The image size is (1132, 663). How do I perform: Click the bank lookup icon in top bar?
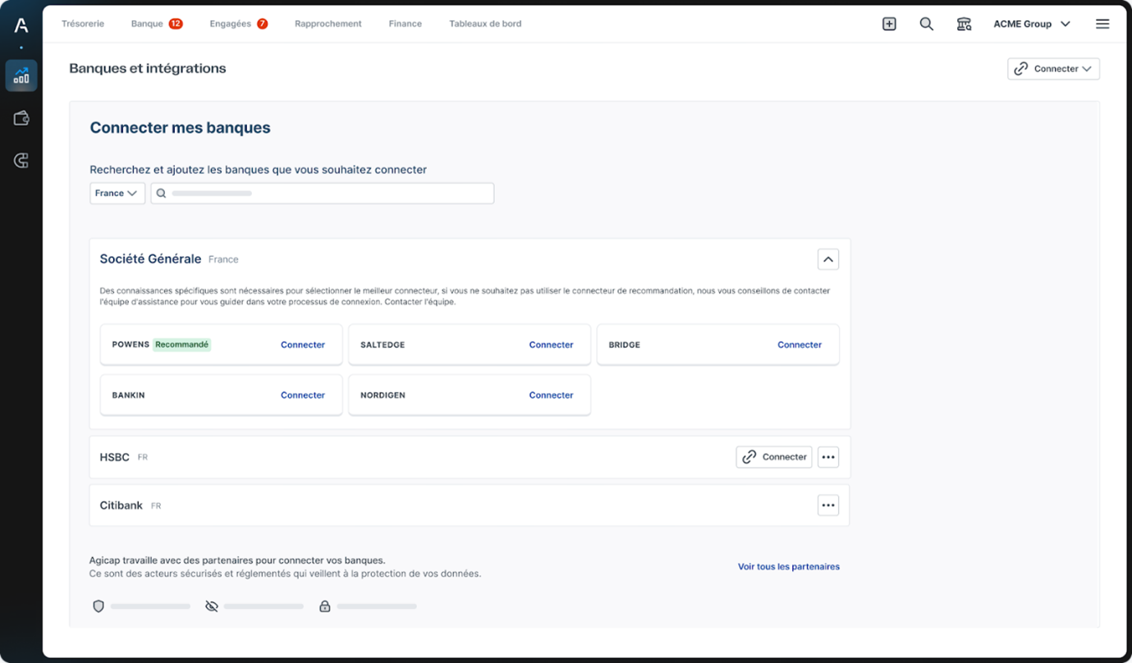(964, 25)
